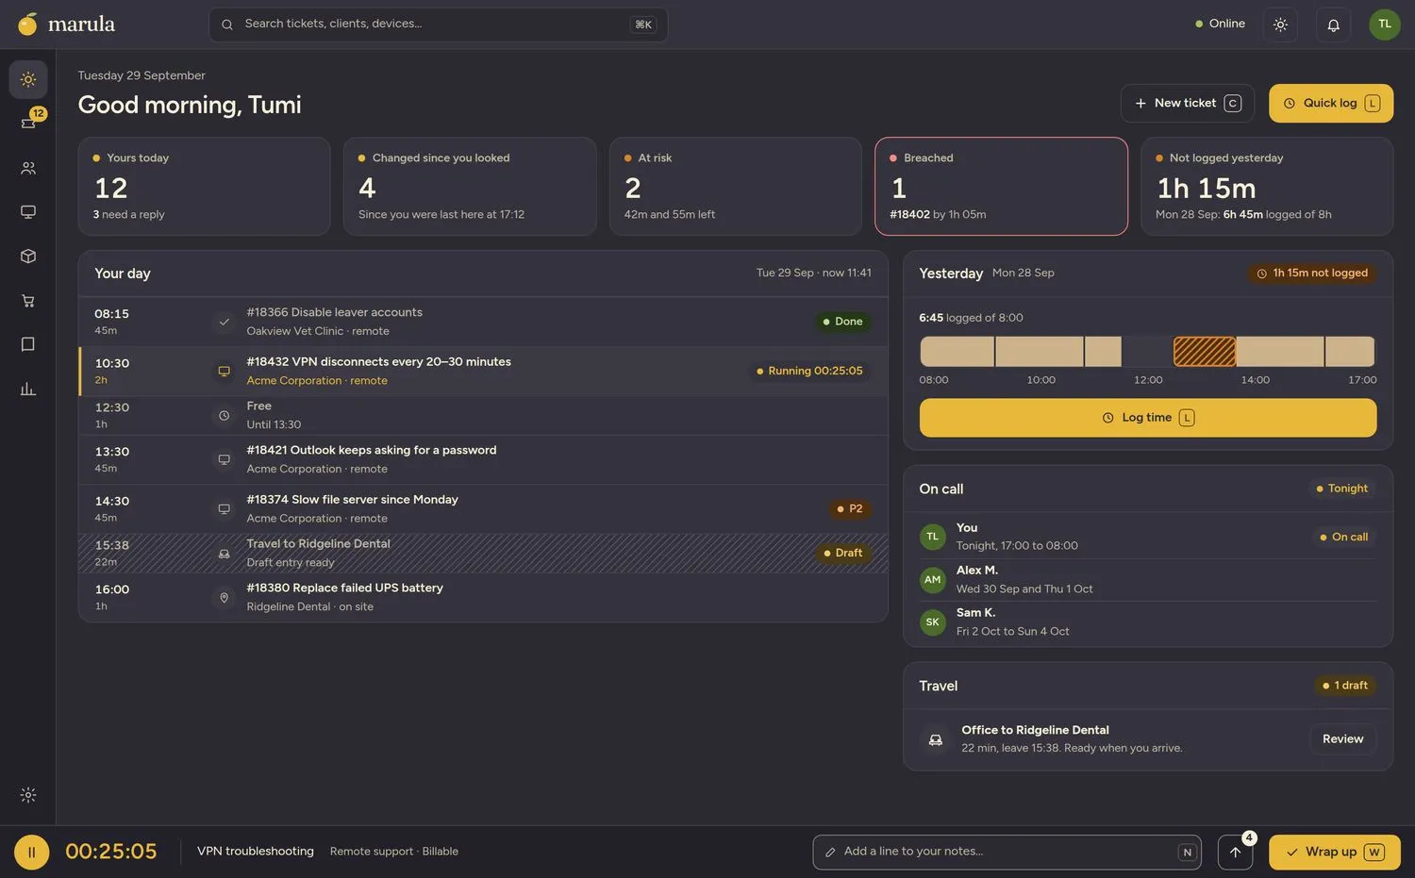Open tickets icon with 12 badge
This screenshot has width=1415, height=878.
28,123
